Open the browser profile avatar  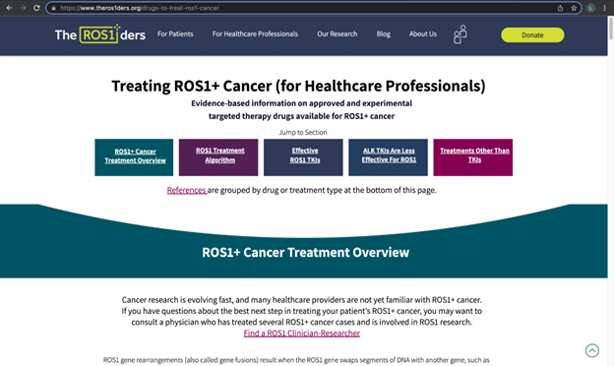pos(591,8)
